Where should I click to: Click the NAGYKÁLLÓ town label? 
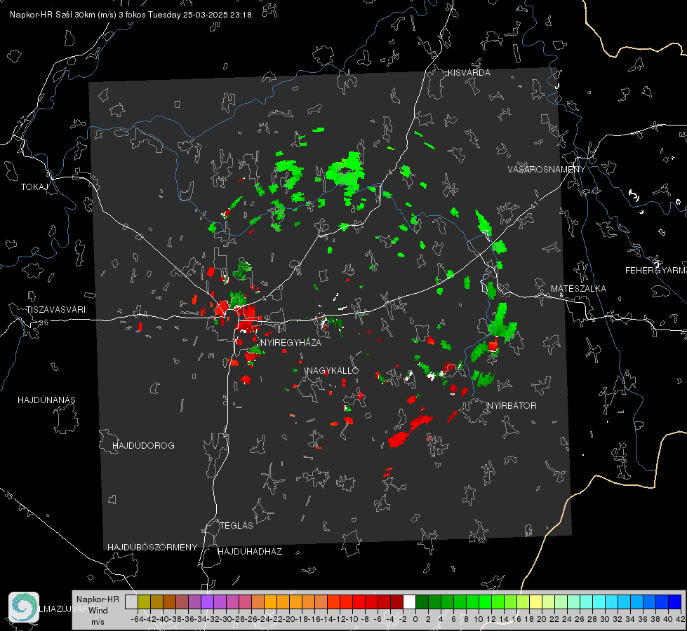[333, 370]
